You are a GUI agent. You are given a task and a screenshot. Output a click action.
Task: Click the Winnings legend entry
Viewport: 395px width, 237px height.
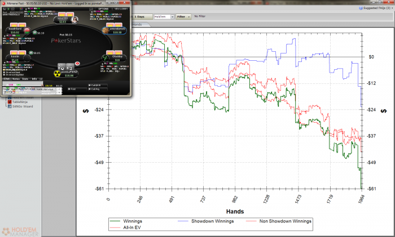tap(126, 221)
